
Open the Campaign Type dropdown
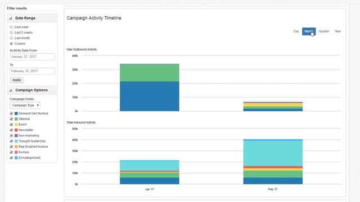[25, 105]
